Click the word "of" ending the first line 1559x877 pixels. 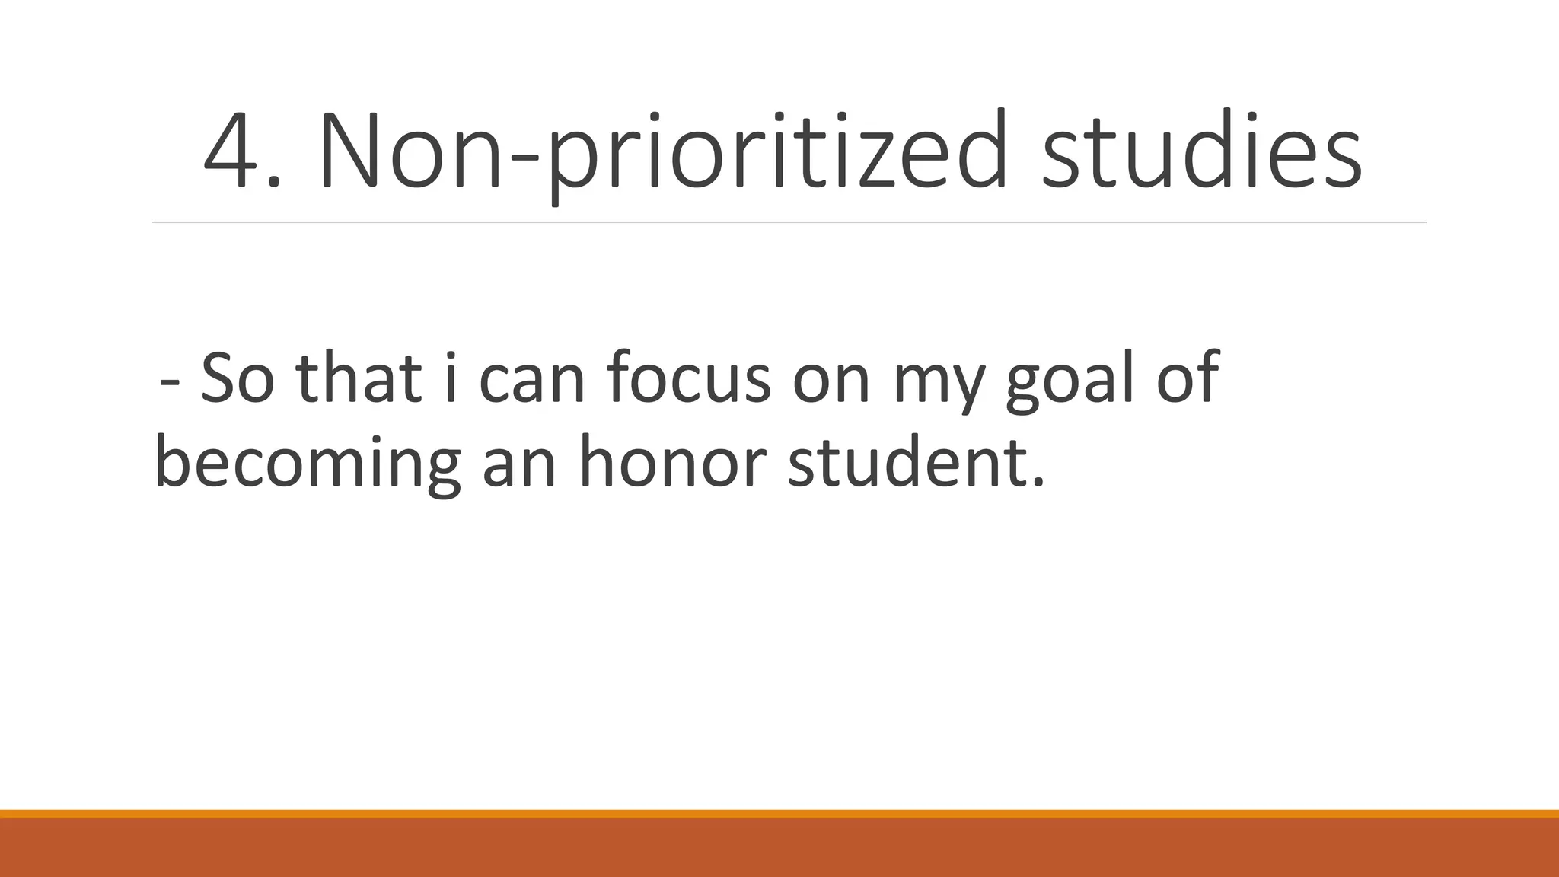coord(1188,378)
